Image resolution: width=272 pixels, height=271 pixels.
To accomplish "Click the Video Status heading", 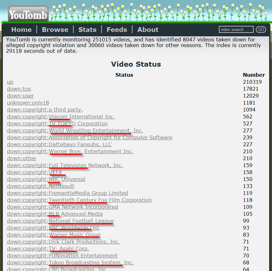I will (136, 64).
